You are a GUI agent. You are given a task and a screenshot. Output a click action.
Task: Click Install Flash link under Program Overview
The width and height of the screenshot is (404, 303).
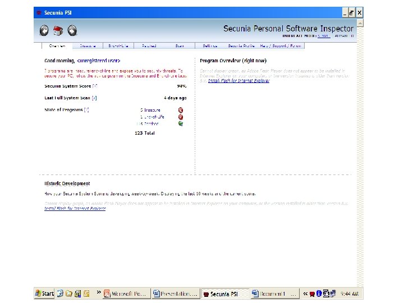pyautogui.click(x=238, y=81)
